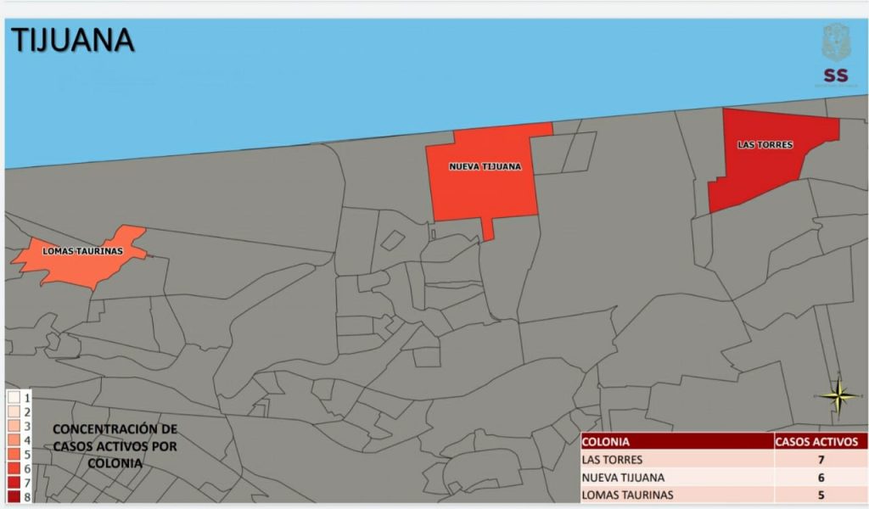Click the value 5 for Lomas Taurinas

[821, 495]
